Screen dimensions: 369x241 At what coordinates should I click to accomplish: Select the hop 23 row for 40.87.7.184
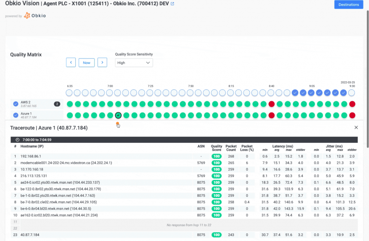click(x=108, y=235)
